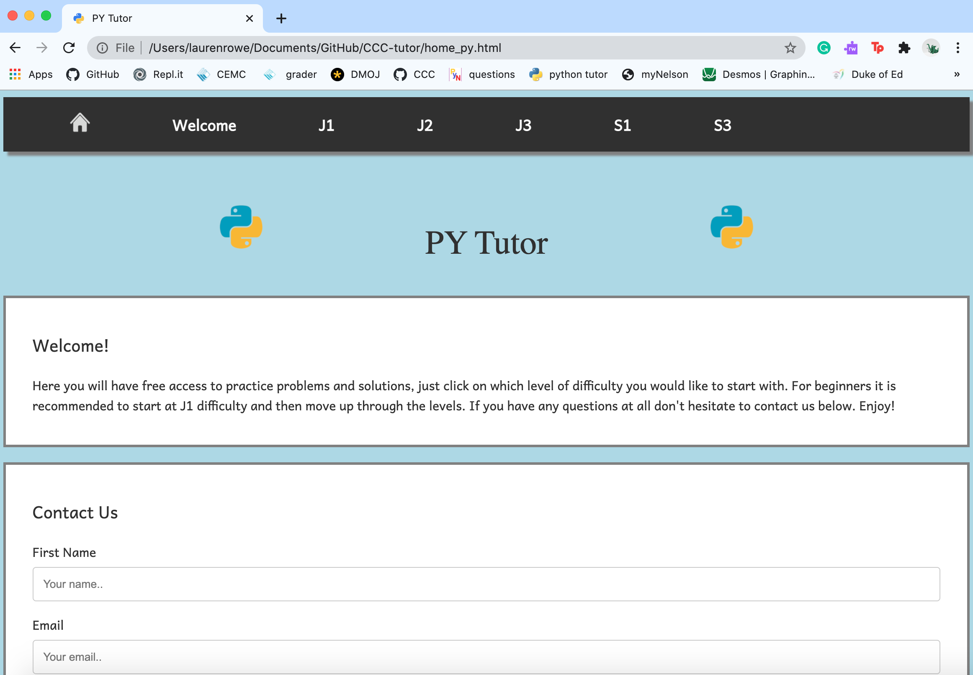This screenshot has height=675, width=973.
Task: Bookmark page with star icon
Action: (x=790, y=48)
